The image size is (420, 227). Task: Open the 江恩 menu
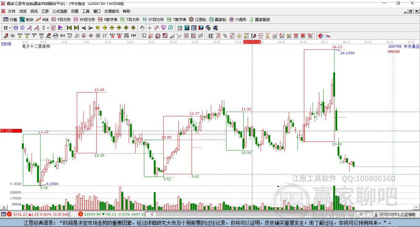[x=45, y=11]
